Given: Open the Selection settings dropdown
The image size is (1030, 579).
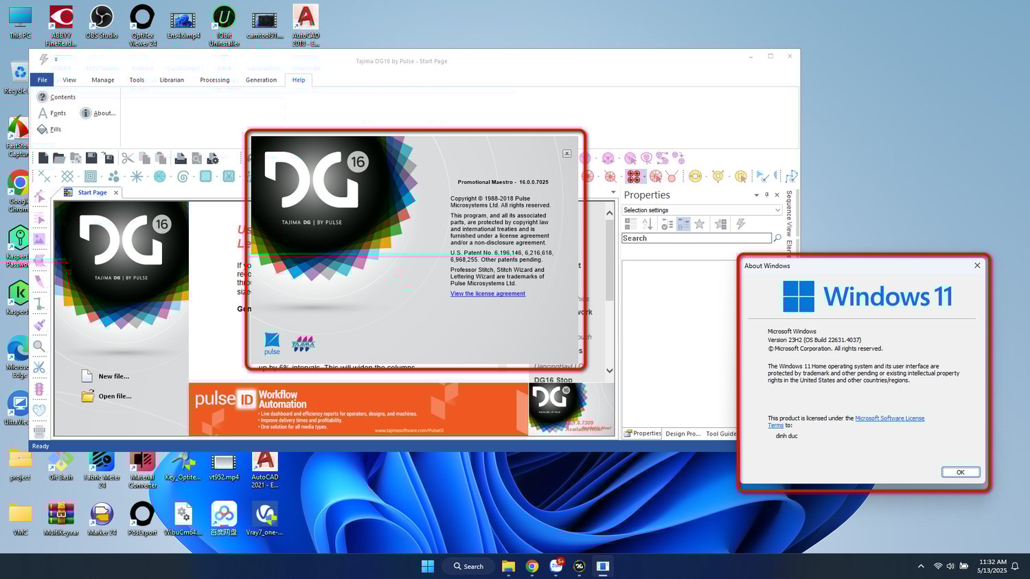Looking at the screenshot, I should (x=778, y=210).
